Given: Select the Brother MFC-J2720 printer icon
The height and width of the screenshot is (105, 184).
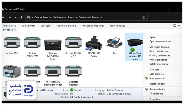Looking at the screenshot, I should point(32,43).
